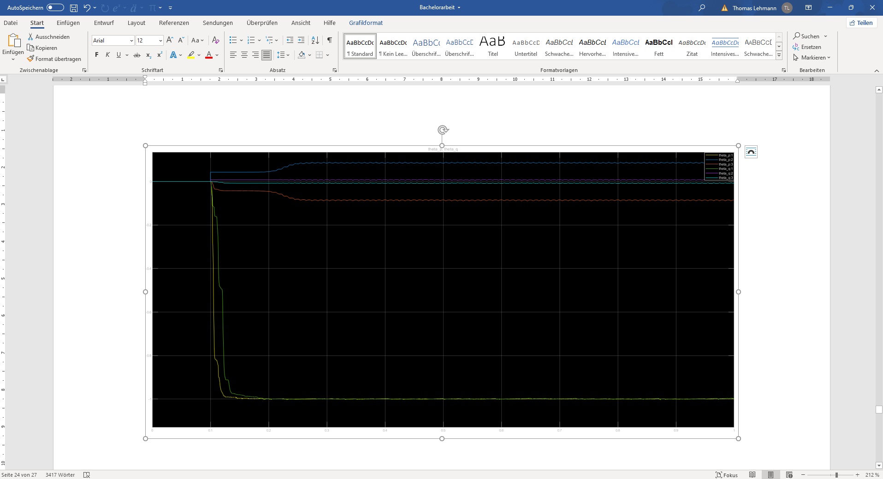The image size is (883, 479).
Task: Open the Arial font name dropdown
Action: coord(131,41)
